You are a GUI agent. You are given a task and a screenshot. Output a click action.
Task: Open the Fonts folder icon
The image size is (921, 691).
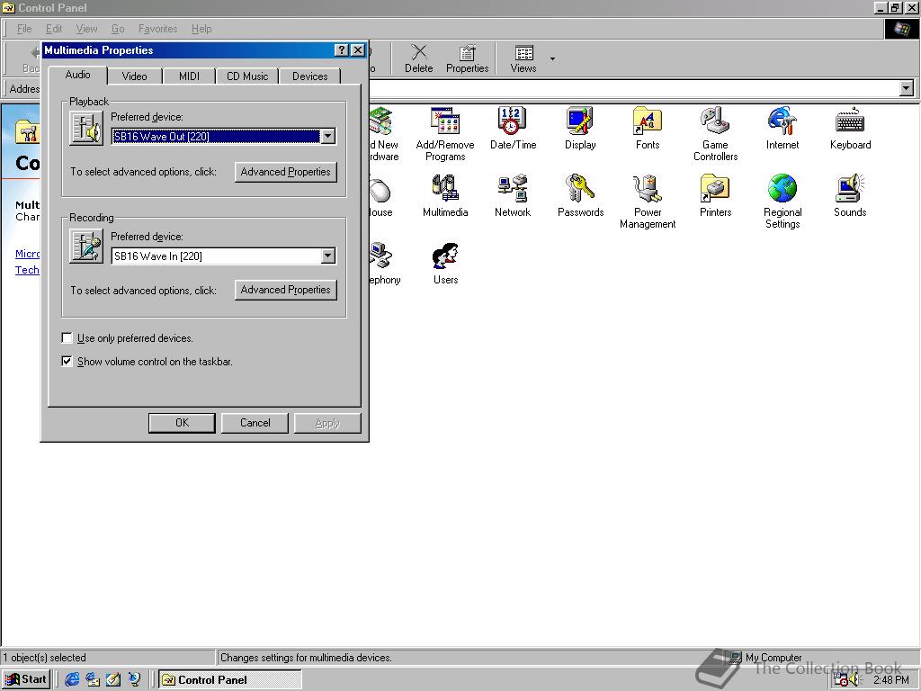tap(648, 128)
